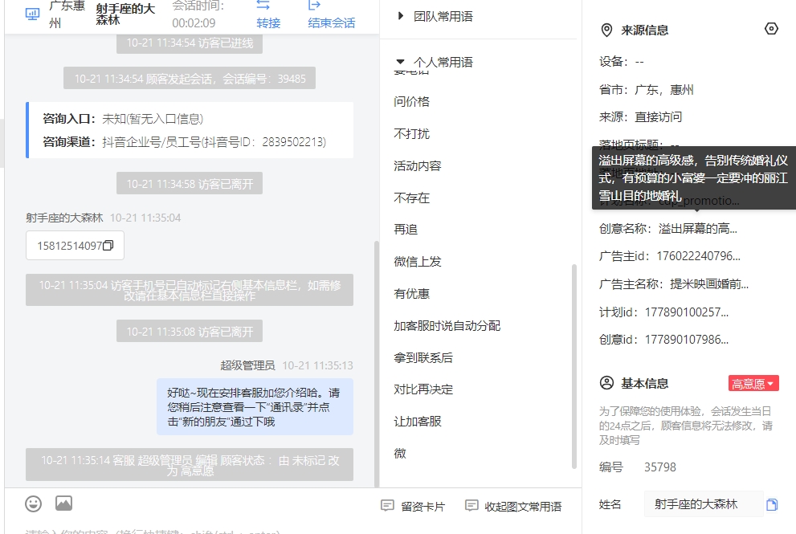This screenshot has width=796, height=534.
Task: Select the quick phrase 微
Action: tap(400, 453)
